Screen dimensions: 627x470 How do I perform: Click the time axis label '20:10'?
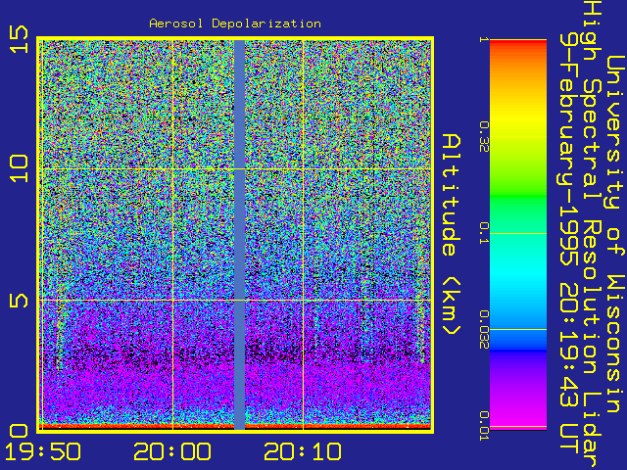click(x=303, y=451)
